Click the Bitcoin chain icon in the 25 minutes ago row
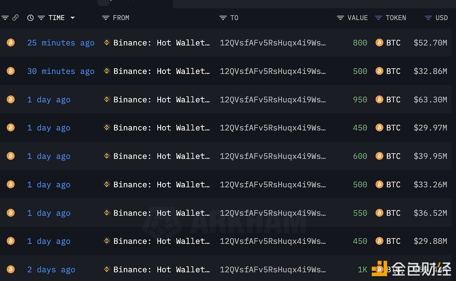Viewport: 456px width, 281px height. click(x=11, y=42)
